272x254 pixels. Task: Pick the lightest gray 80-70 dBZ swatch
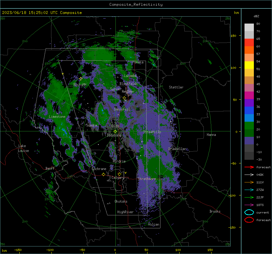point(249,27)
